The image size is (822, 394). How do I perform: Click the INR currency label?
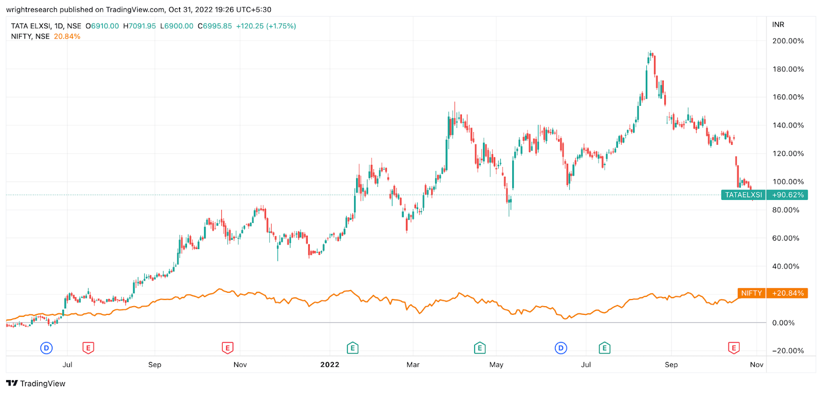tap(778, 25)
